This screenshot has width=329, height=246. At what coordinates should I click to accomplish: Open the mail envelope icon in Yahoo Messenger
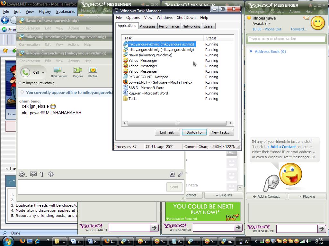(x=307, y=18)
